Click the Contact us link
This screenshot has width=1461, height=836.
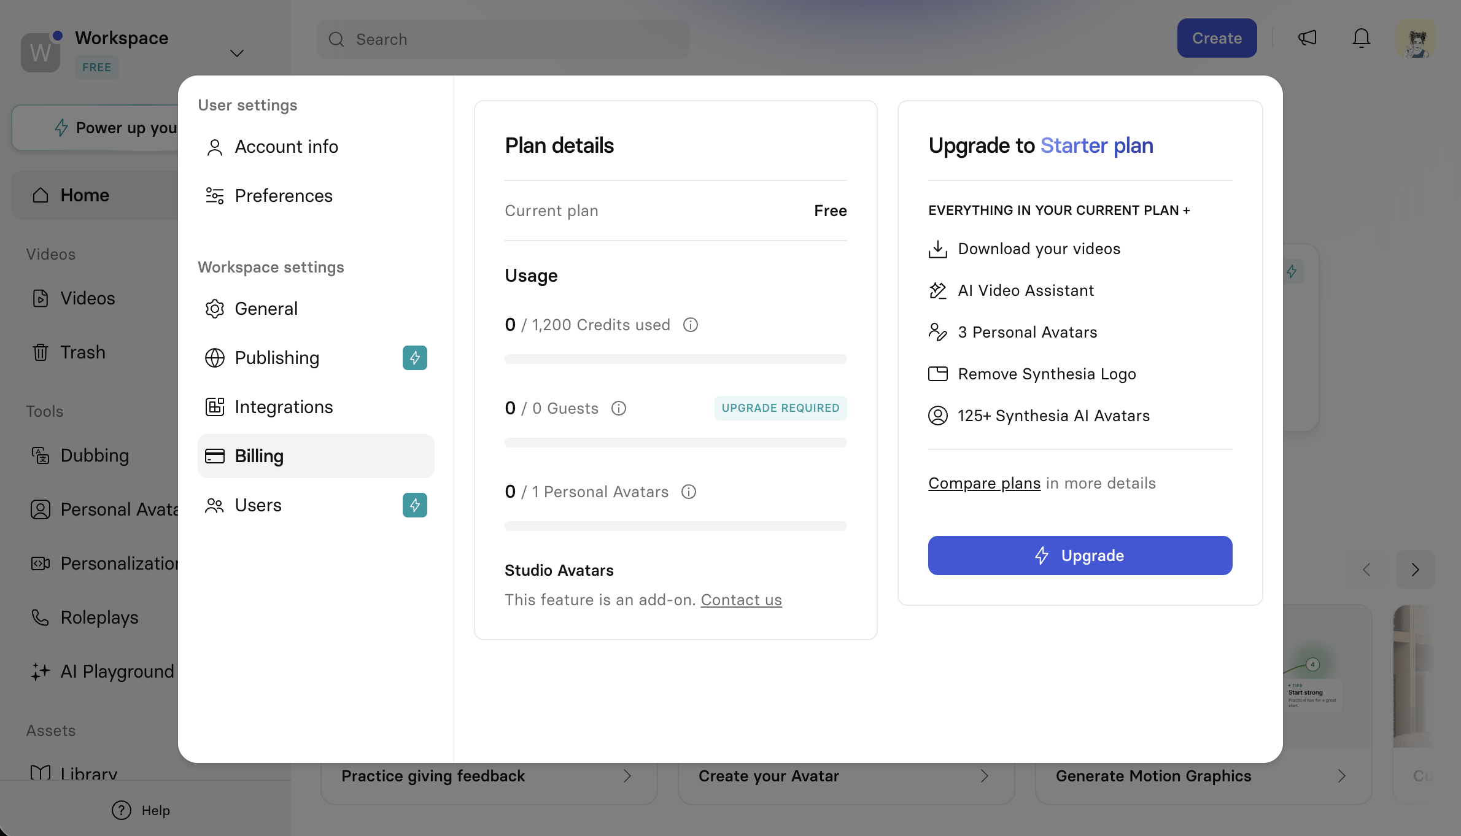[x=742, y=600]
